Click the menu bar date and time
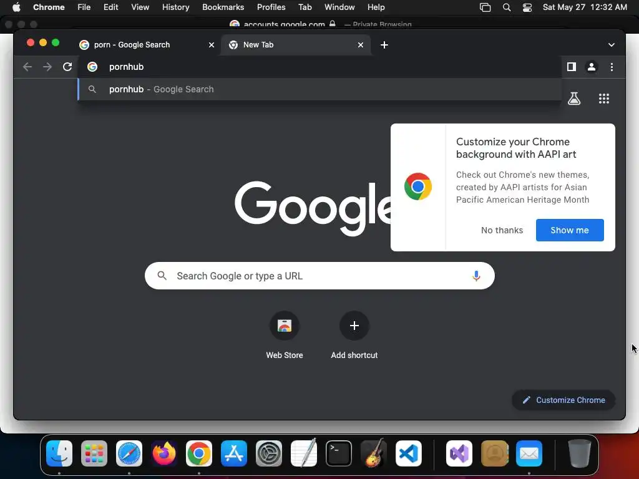This screenshot has width=639, height=479. [584, 7]
